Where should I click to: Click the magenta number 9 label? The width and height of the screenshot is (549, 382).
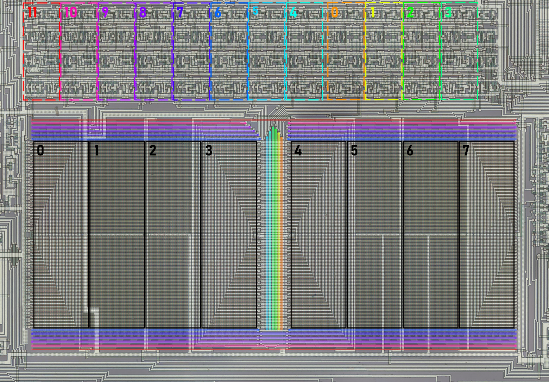coord(105,13)
